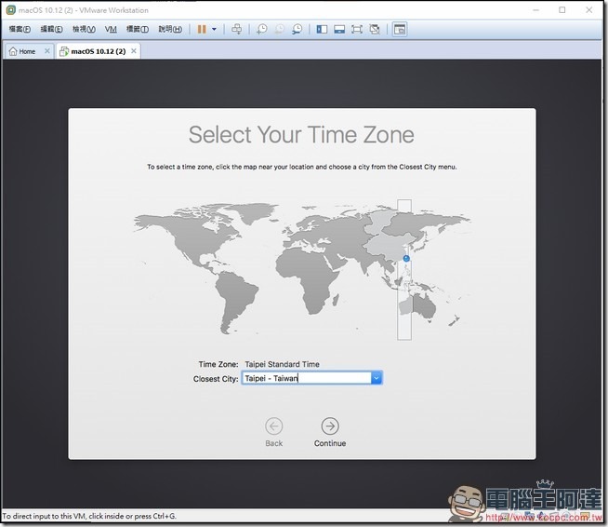Open the 標籤(T) tabs menu
Image resolution: width=608 pixels, height=527 pixels.
tap(138, 29)
